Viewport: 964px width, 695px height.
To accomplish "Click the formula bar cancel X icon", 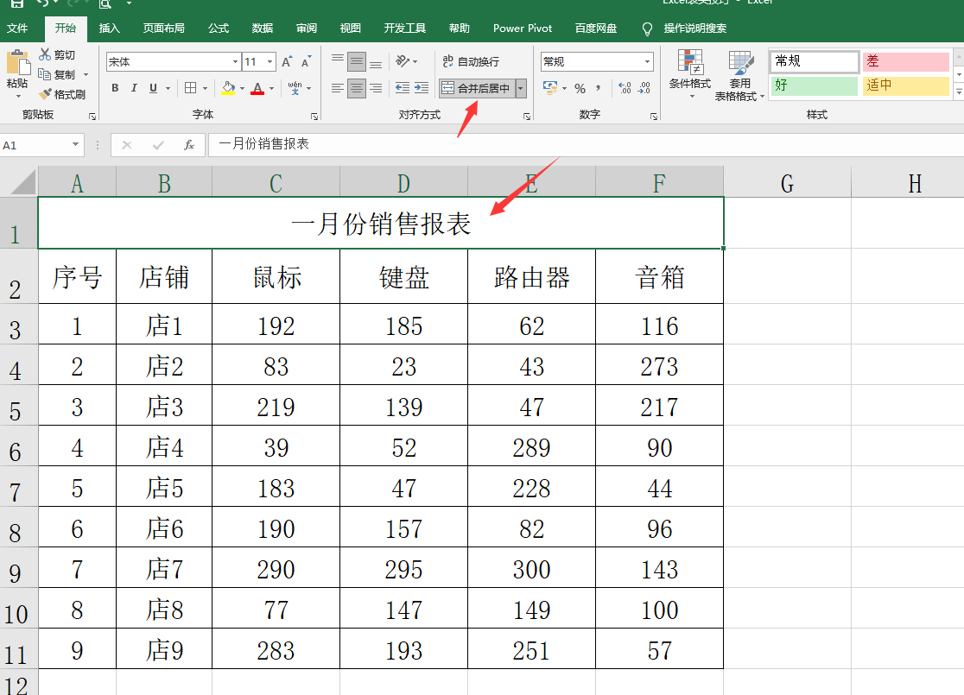I will pyautogui.click(x=127, y=145).
